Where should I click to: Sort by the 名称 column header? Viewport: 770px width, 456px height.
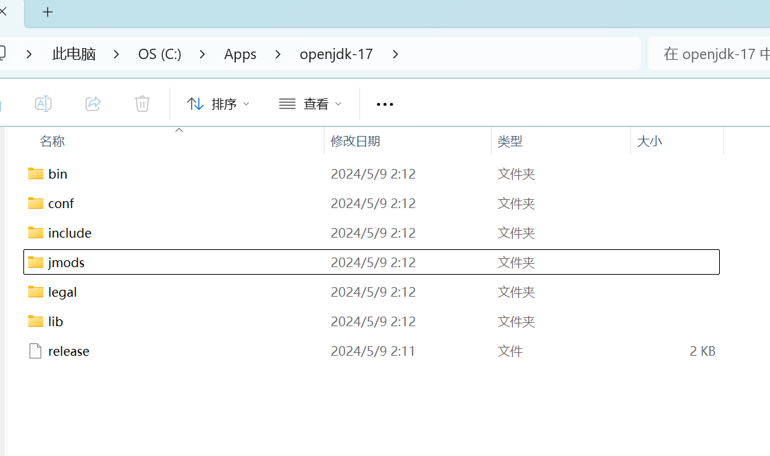pos(52,141)
